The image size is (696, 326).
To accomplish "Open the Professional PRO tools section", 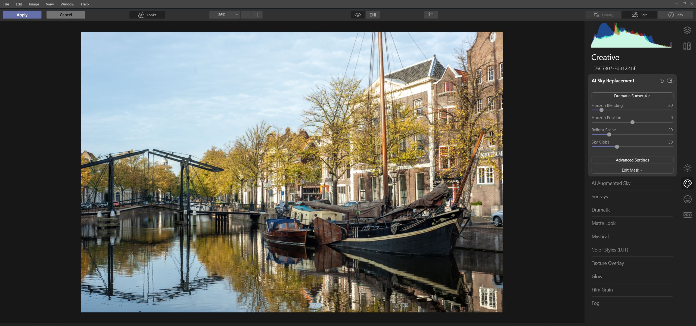I will [688, 215].
